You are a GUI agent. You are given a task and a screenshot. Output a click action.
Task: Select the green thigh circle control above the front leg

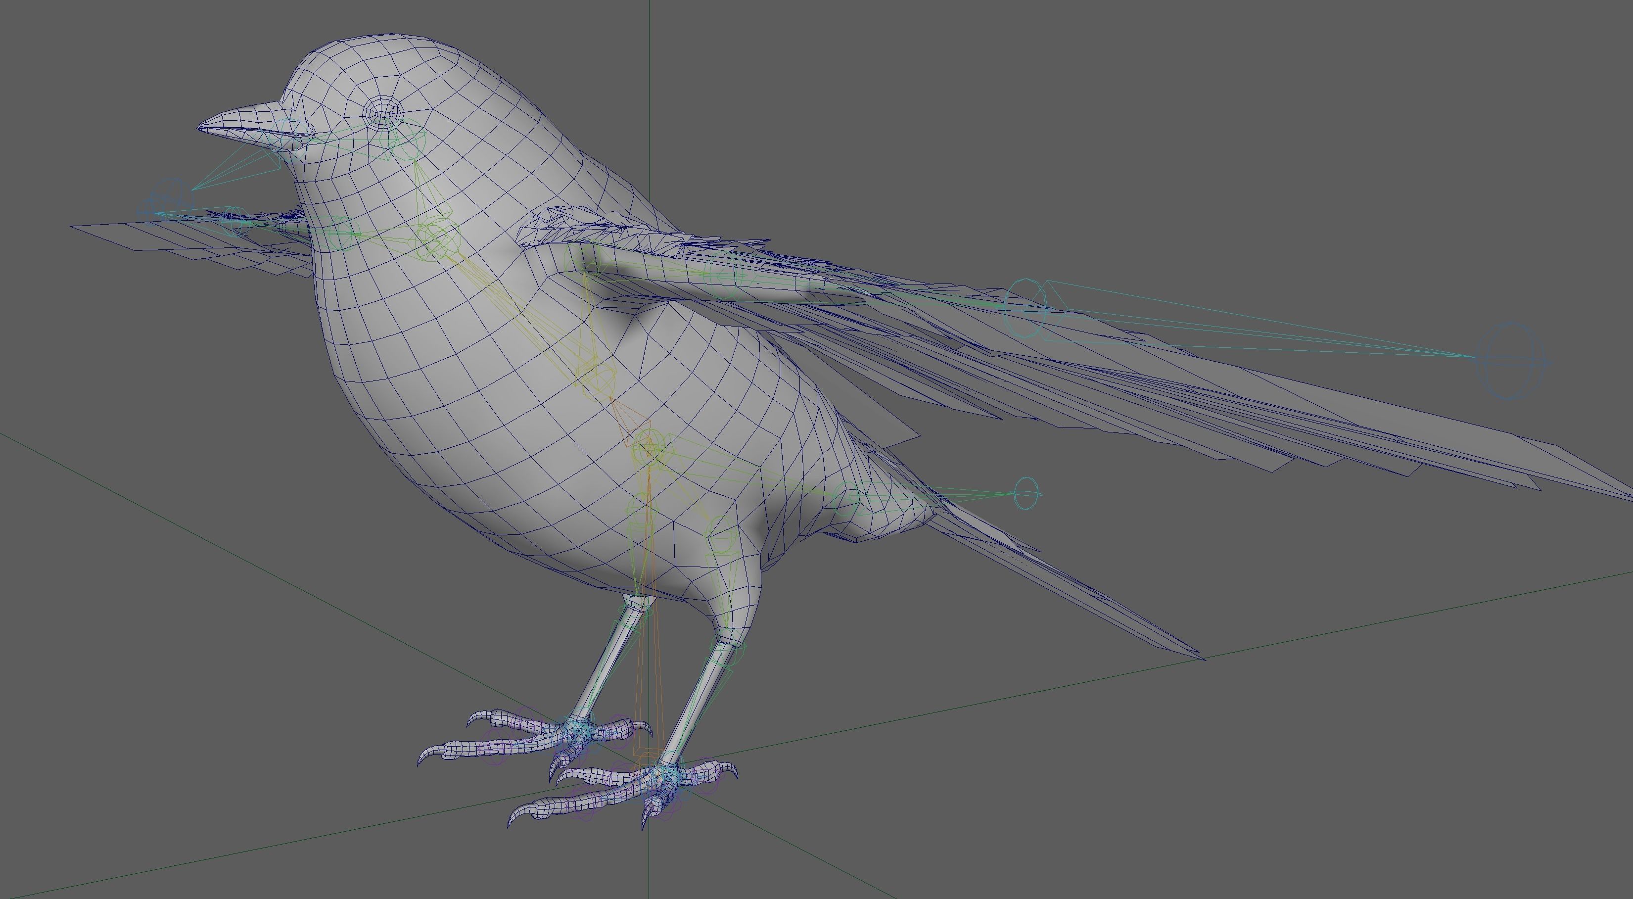click(x=722, y=534)
